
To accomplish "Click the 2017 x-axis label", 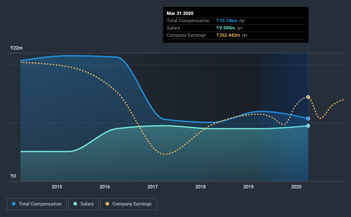I will pos(153,187).
